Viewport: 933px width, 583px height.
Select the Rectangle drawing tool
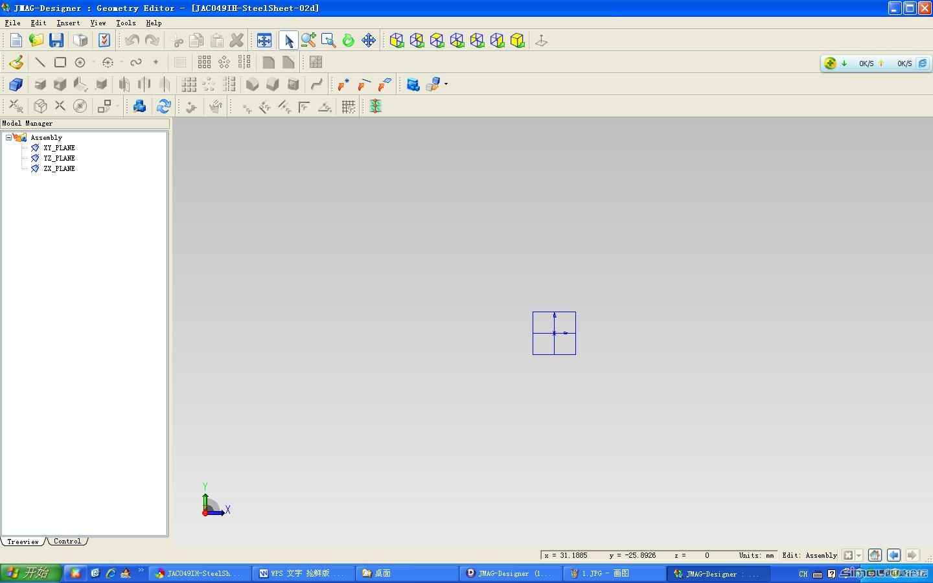(x=60, y=62)
